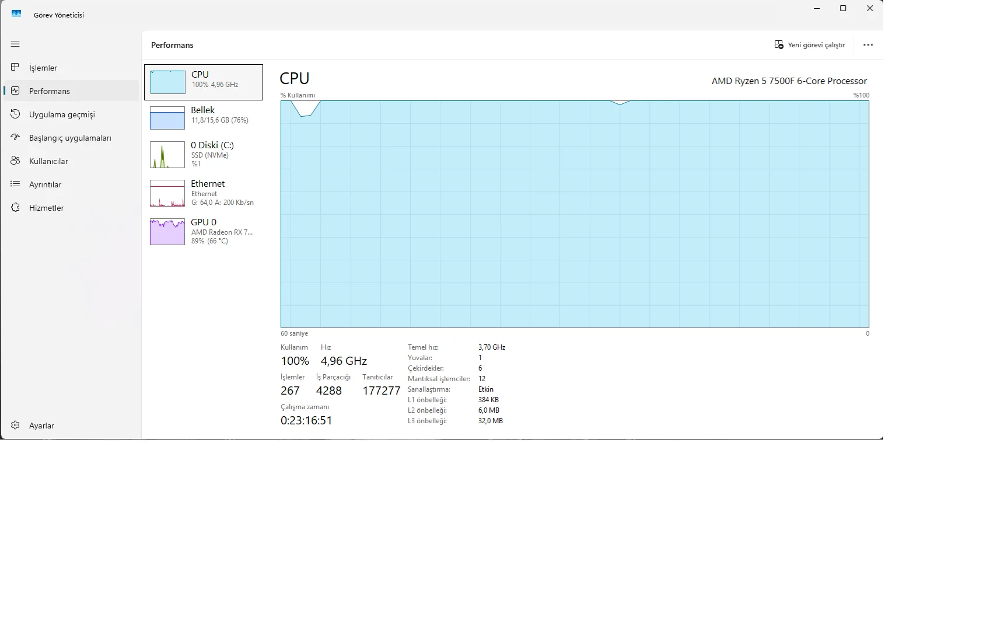The height and width of the screenshot is (617, 990).
Task: Select the Bellek memory entry
Action: pyautogui.click(x=204, y=117)
